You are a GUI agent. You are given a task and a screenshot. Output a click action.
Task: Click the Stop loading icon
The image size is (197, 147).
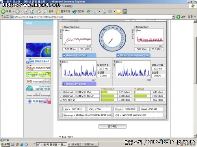26,11
